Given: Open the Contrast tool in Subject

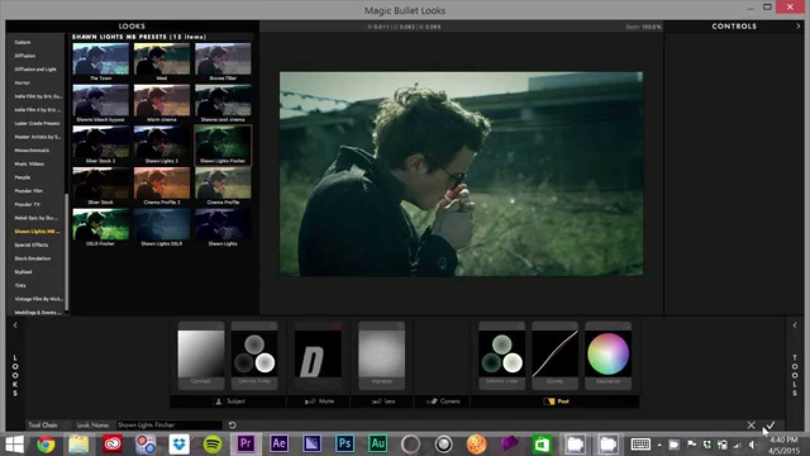Looking at the screenshot, I should coord(201,356).
